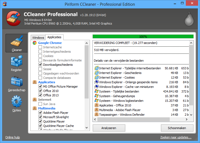
Task: Open the Opties gear icon
Action: [x=17, y=102]
